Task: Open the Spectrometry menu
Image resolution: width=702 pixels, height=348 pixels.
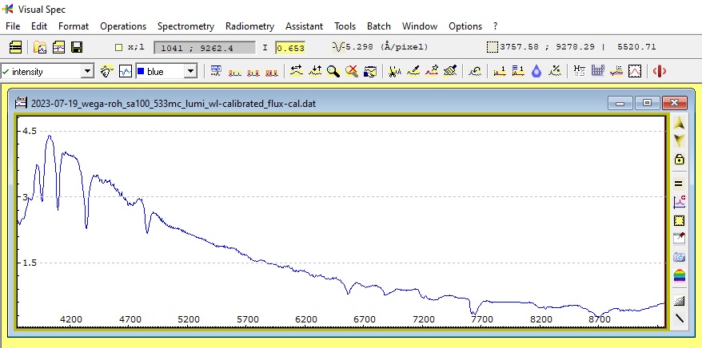Action: (185, 26)
